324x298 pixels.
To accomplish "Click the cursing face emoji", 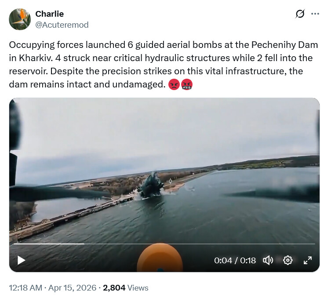I will [x=187, y=84].
